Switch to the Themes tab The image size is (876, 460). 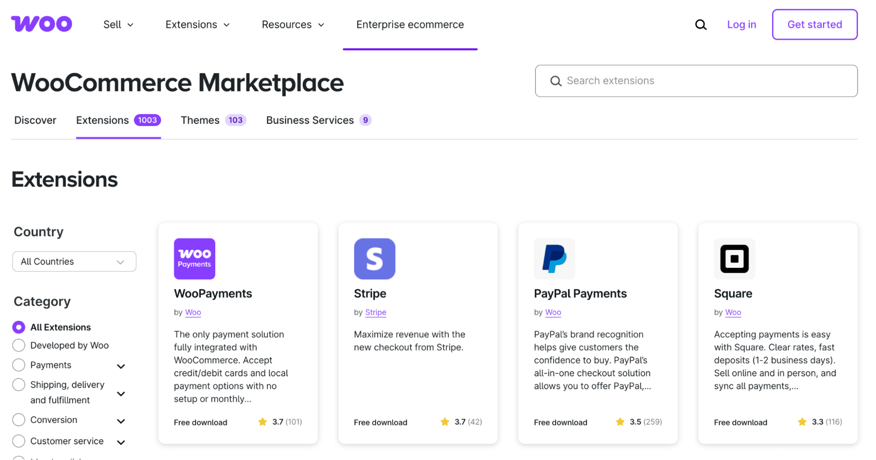tap(213, 120)
